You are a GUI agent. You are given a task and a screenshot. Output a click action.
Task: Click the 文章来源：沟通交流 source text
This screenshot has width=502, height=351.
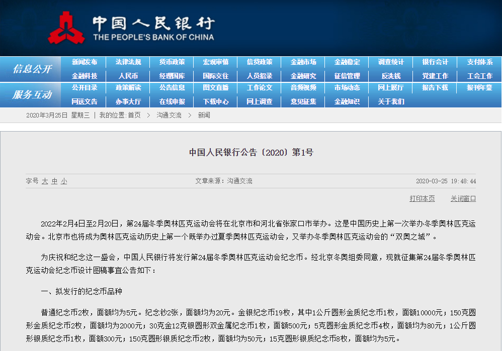tap(224, 181)
